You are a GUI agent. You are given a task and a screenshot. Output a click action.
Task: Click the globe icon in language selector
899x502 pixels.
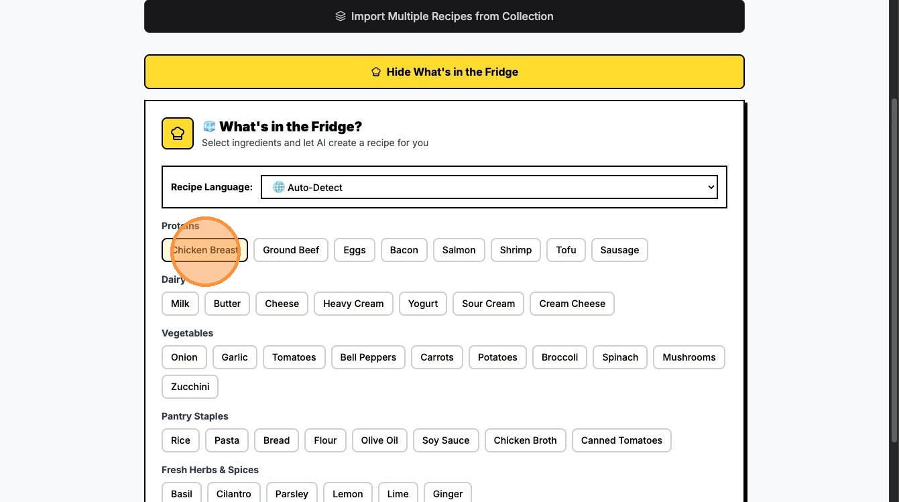pyautogui.click(x=278, y=188)
